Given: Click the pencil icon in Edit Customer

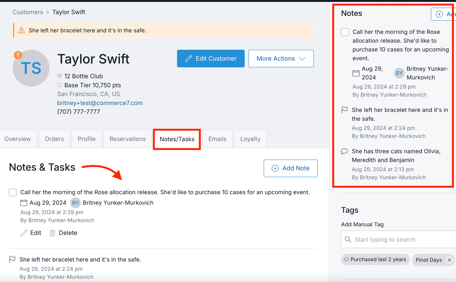Looking at the screenshot, I should (x=189, y=59).
